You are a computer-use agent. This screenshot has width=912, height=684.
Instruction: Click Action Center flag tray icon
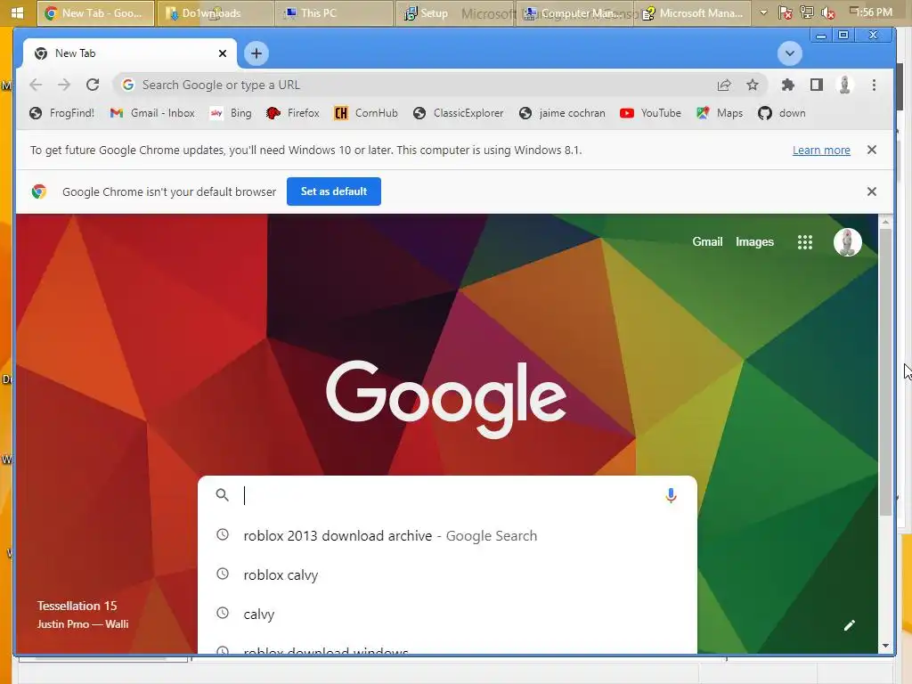tap(786, 12)
